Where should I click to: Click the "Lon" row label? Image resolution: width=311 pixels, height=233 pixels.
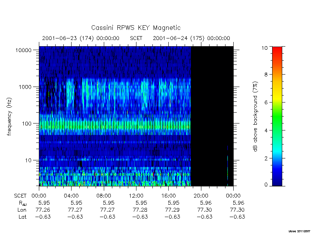[x=22, y=210]
